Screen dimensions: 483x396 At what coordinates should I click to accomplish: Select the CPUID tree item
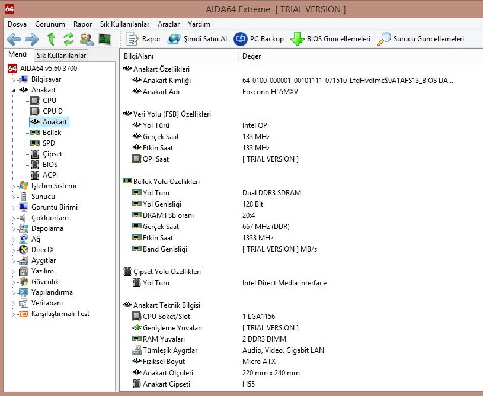pyautogui.click(x=52, y=111)
